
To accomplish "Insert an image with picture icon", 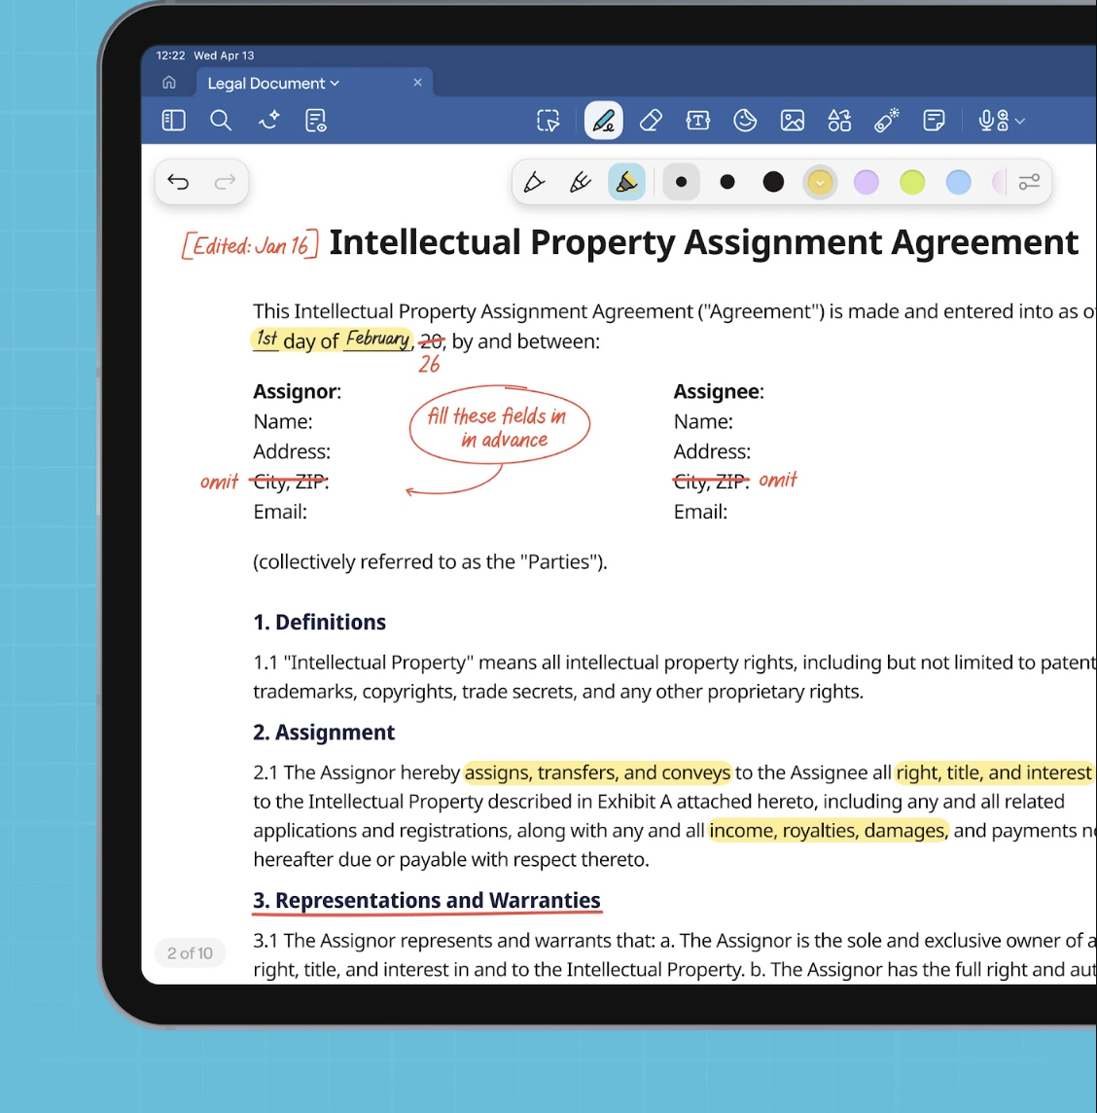I will 792,121.
